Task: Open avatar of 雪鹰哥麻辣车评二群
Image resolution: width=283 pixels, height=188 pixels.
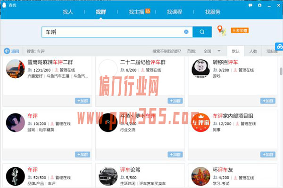Action: point(16,69)
